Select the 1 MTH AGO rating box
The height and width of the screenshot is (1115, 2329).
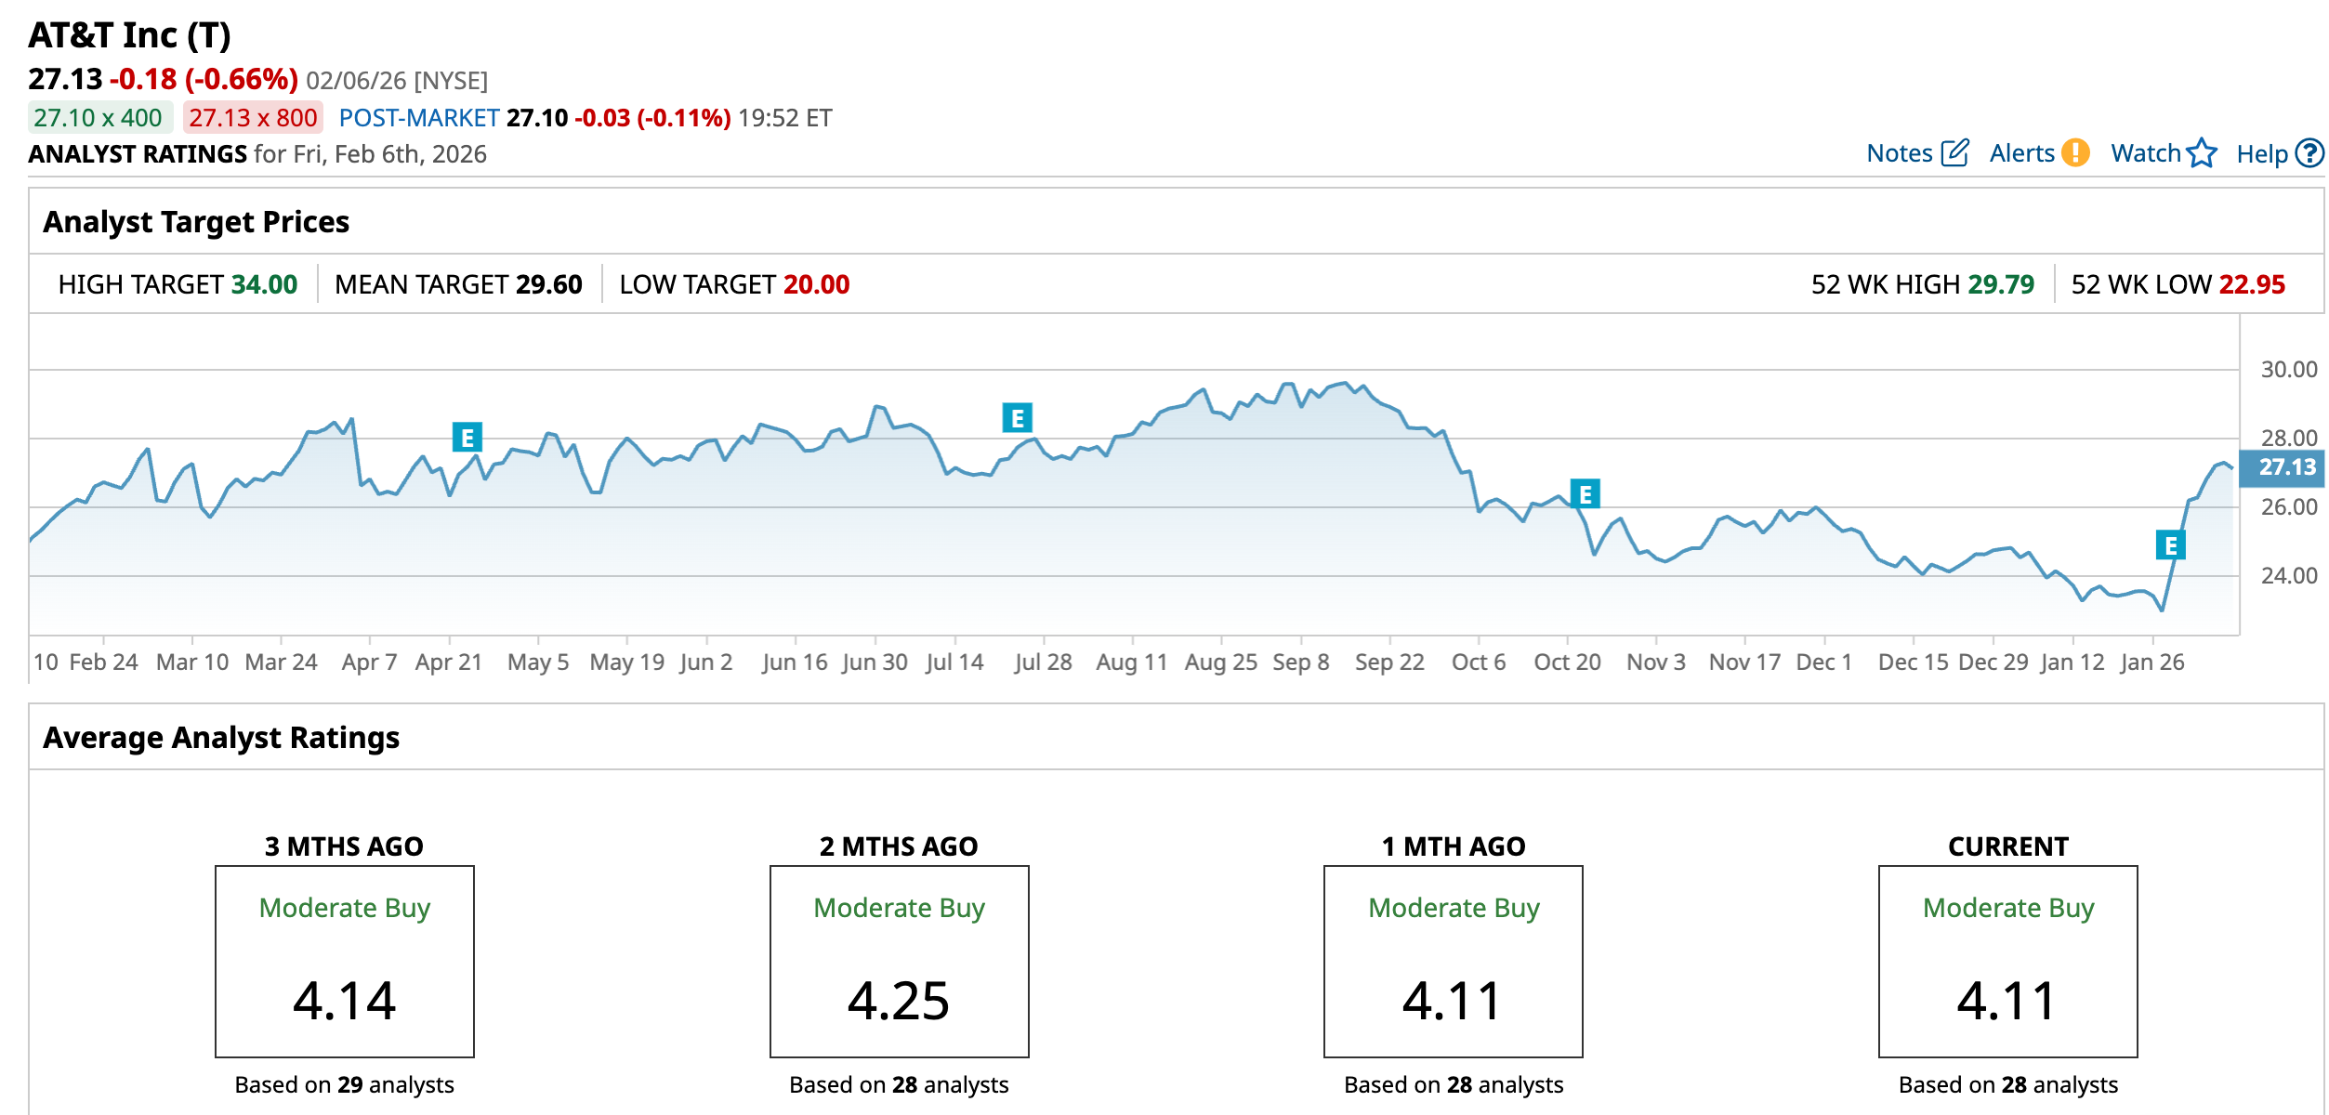[x=1453, y=962]
